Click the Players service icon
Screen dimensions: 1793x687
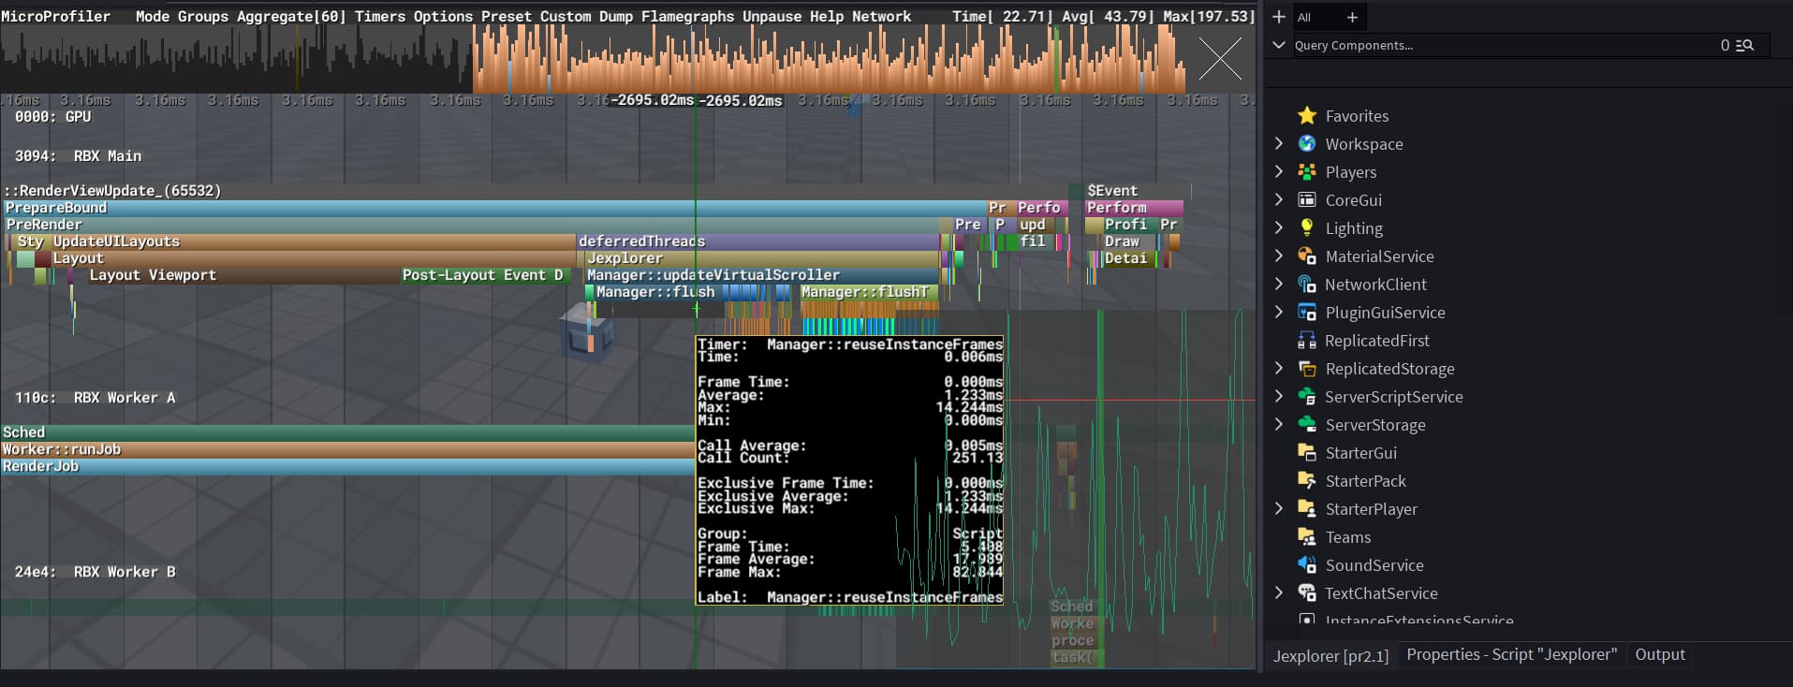point(1307,172)
